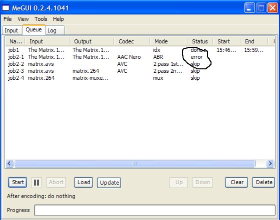Viewport: 280px width, 220px height.
Task: Switch to the Input tab
Action: [x=11, y=30]
